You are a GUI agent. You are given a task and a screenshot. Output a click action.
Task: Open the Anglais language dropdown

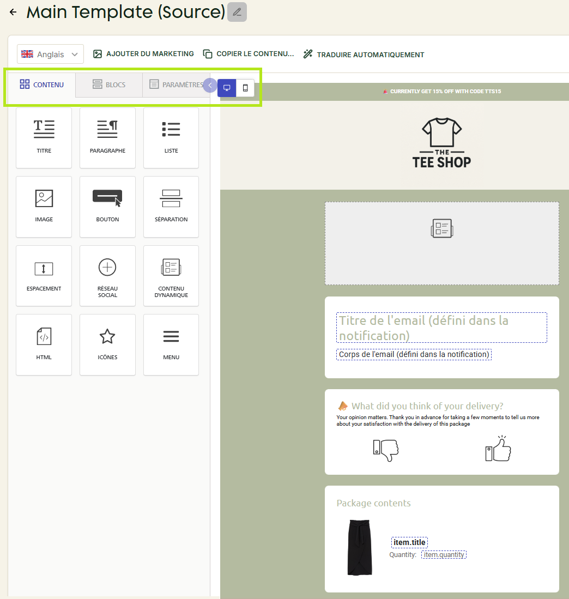click(x=50, y=55)
